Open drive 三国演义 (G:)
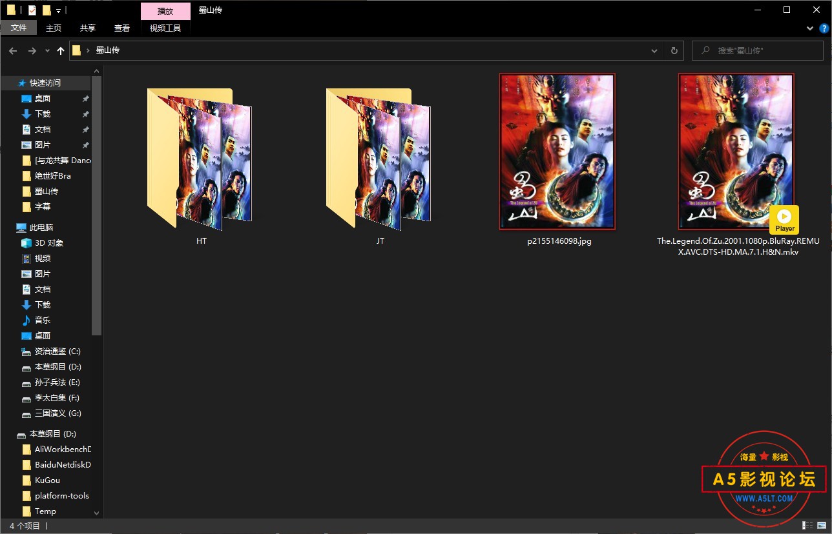The width and height of the screenshot is (832, 534). tap(57, 413)
